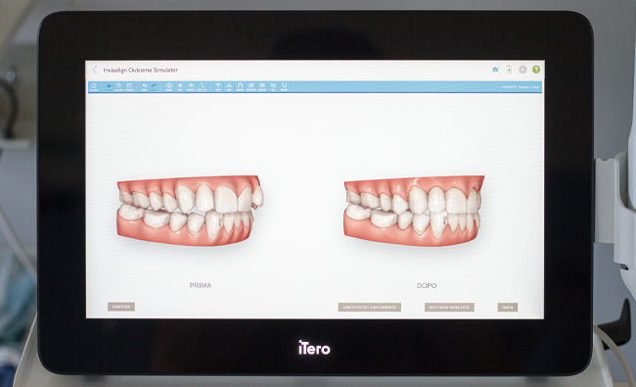Click the Indietro button
The width and height of the screenshot is (636, 387).
(121, 307)
